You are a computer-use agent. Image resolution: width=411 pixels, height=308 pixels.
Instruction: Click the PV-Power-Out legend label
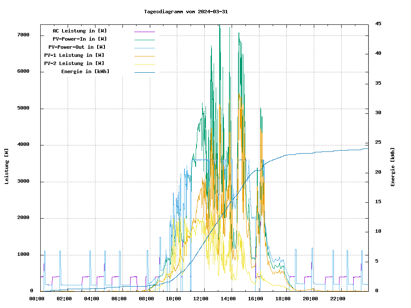tap(77, 47)
